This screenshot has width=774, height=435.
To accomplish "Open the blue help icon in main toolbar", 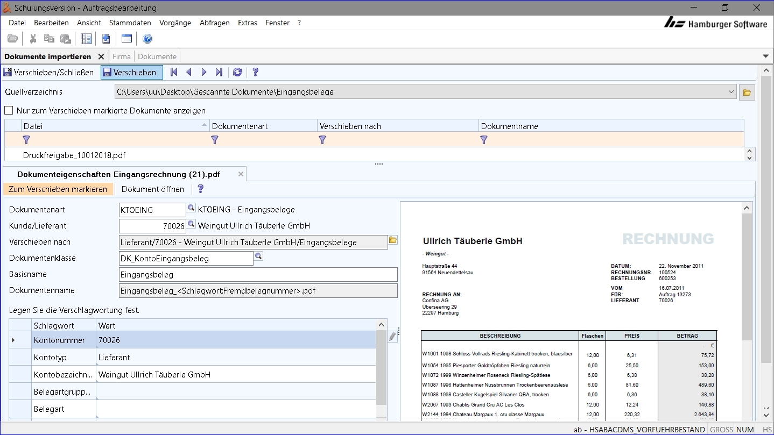I will tap(147, 39).
